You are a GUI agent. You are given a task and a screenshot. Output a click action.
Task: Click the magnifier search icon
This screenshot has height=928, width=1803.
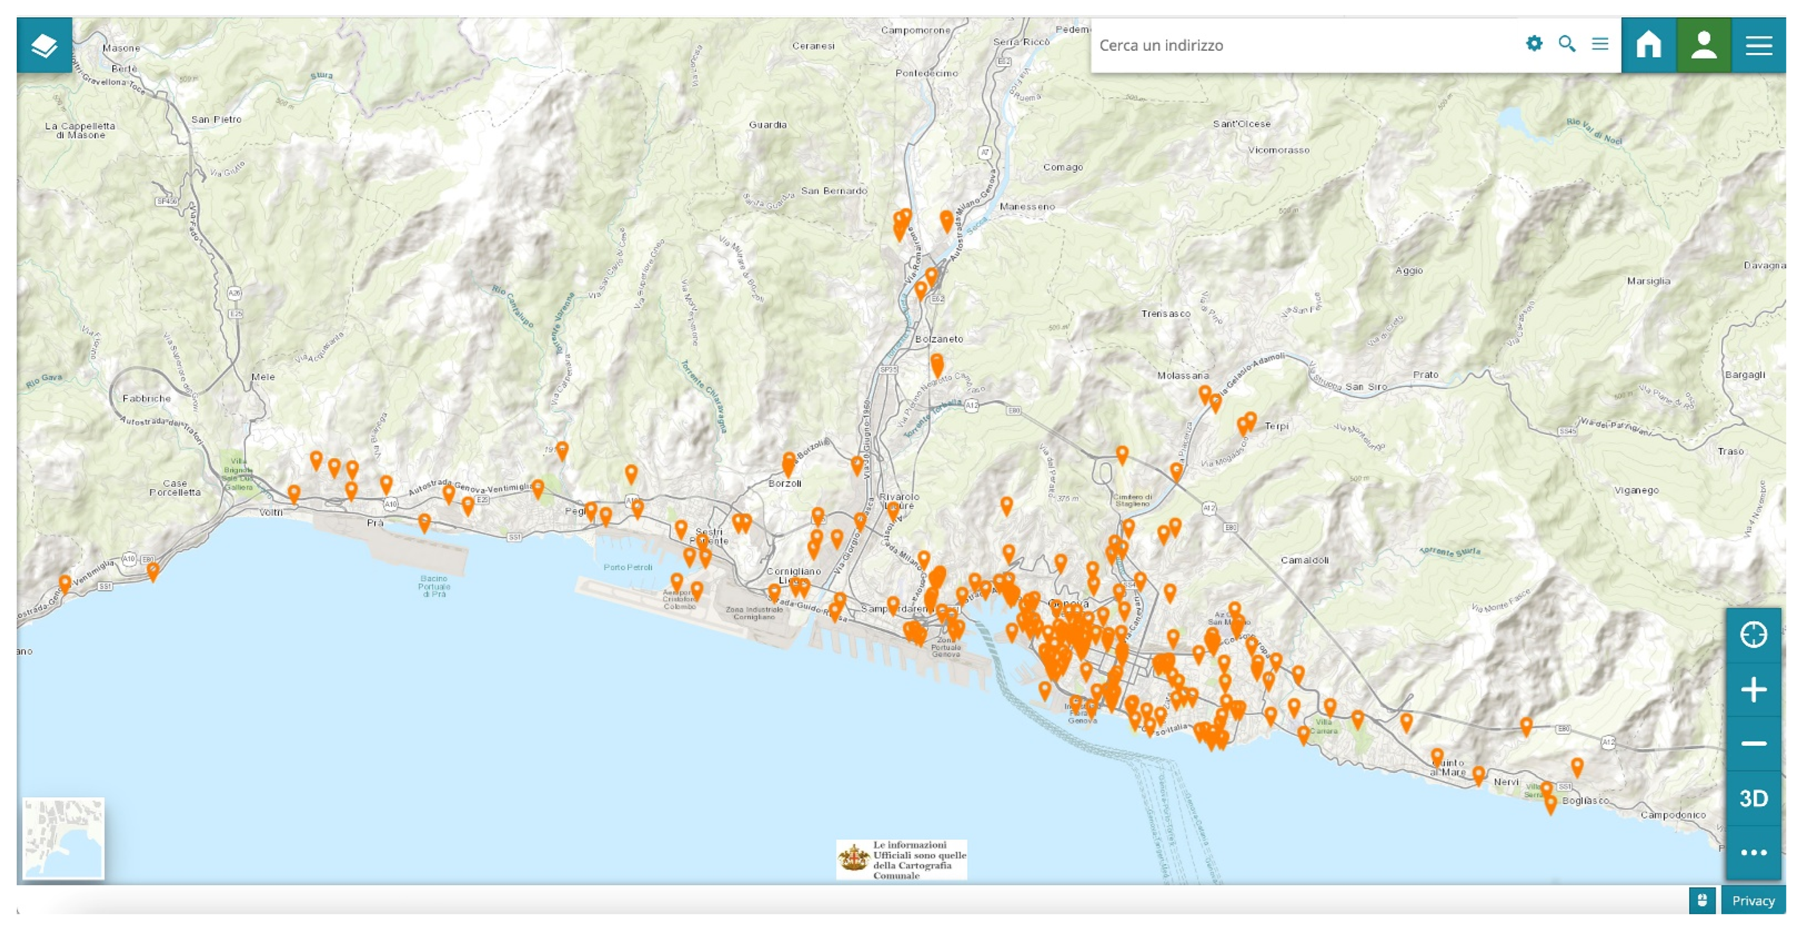(1566, 44)
